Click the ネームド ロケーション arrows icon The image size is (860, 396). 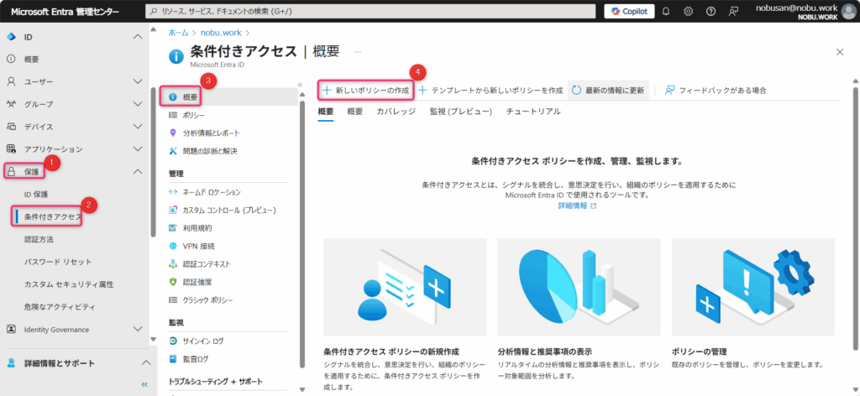point(173,192)
